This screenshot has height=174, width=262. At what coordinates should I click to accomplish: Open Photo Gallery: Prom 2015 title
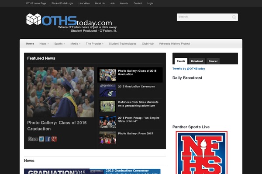click(135, 134)
